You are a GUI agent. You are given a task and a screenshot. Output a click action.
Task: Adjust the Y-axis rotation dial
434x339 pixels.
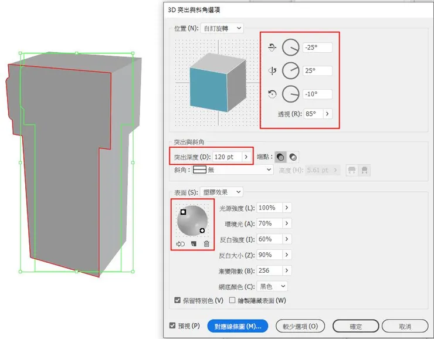click(291, 70)
